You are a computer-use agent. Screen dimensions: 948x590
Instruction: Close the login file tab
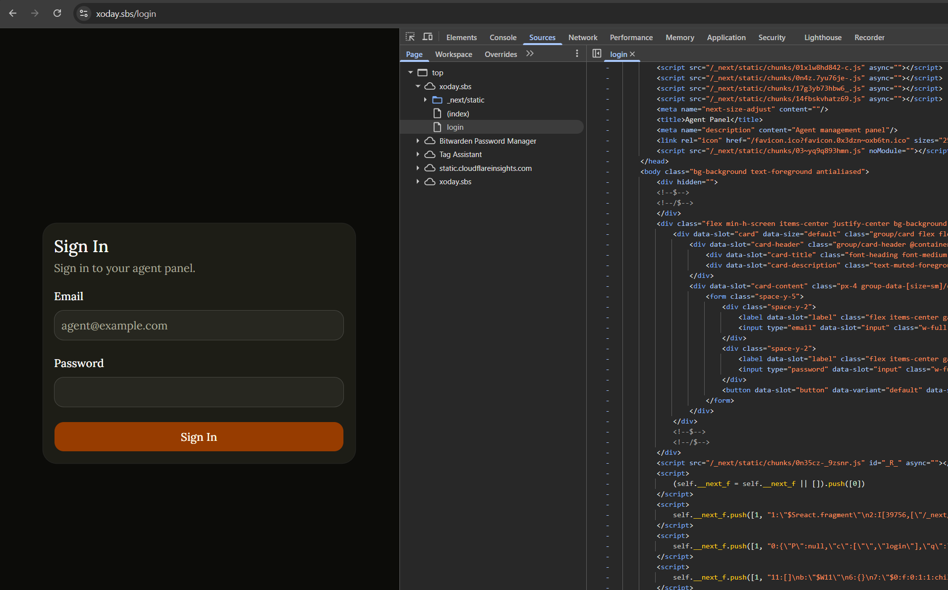pyautogui.click(x=632, y=54)
